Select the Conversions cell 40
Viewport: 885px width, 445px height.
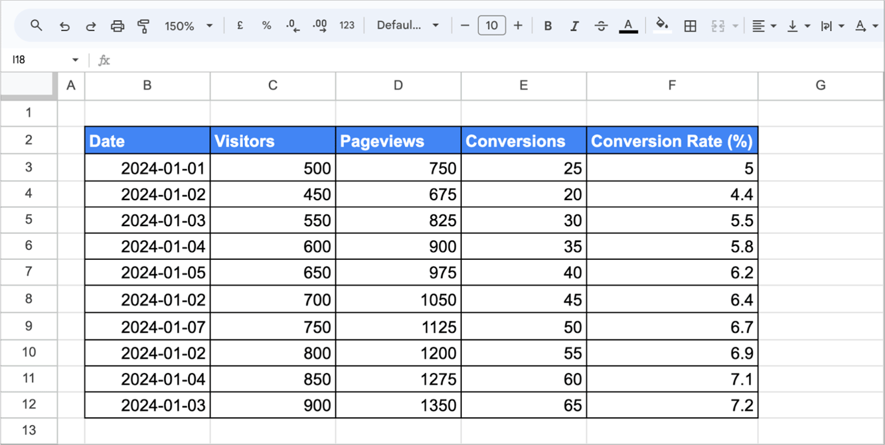point(523,273)
